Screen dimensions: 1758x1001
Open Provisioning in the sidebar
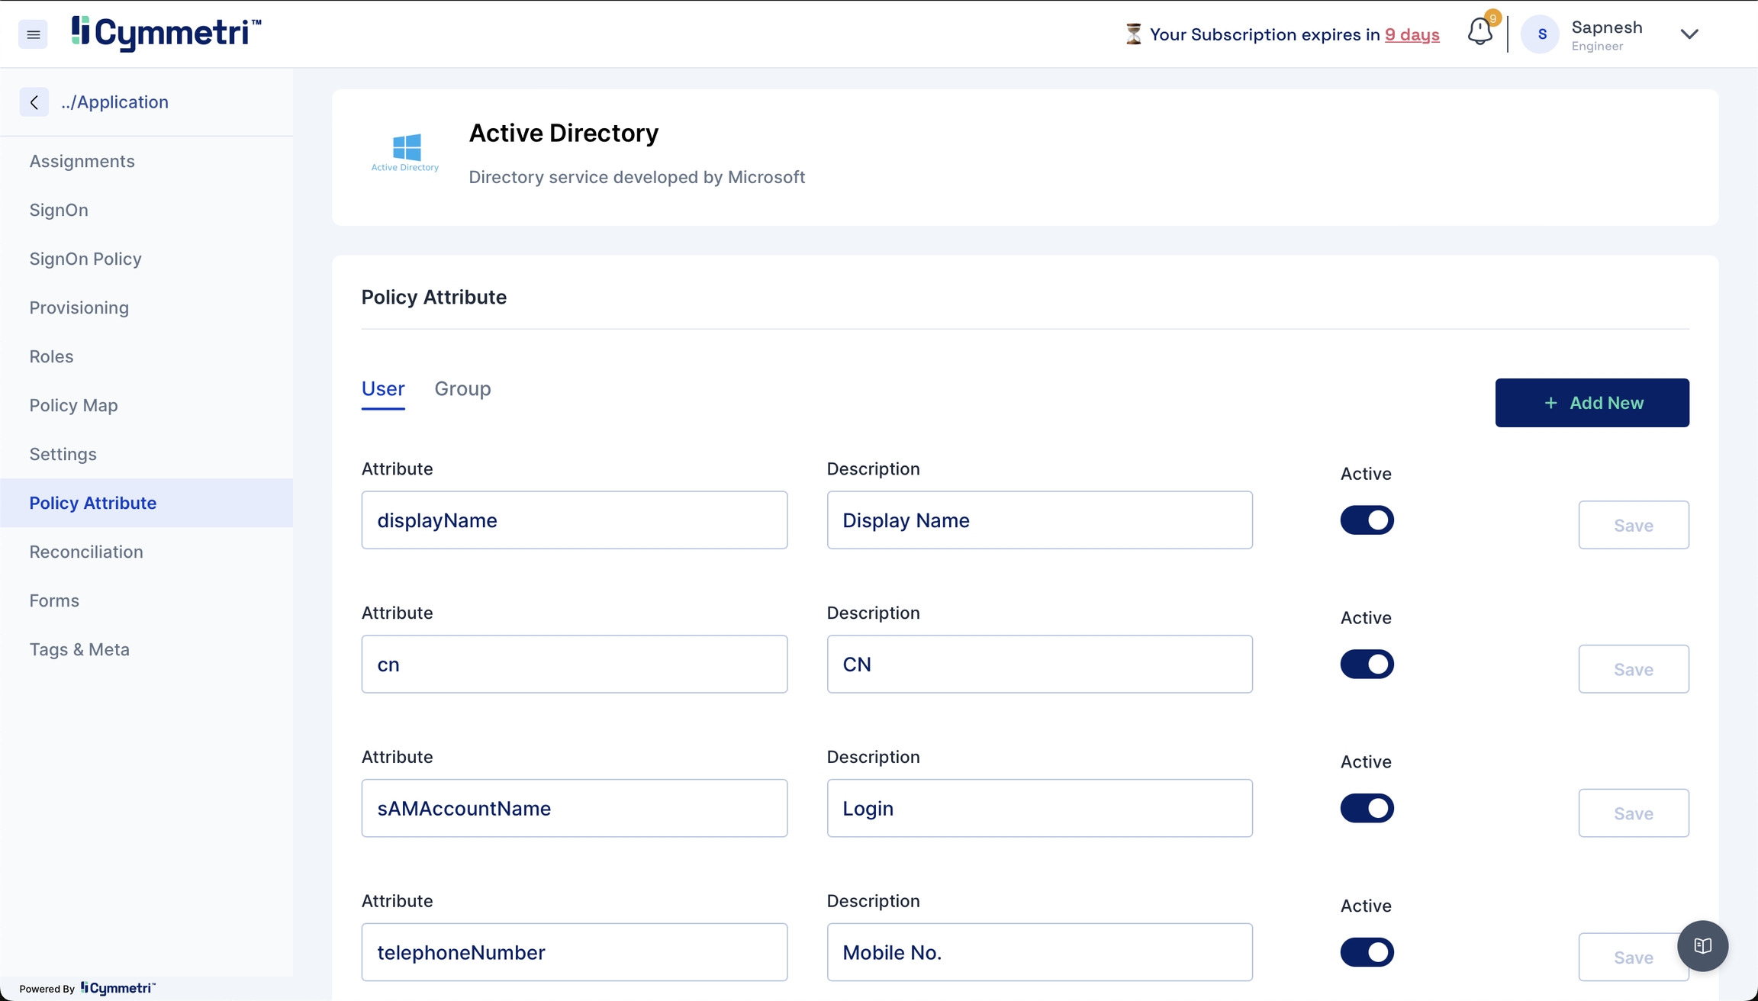[x=79, y=307]
